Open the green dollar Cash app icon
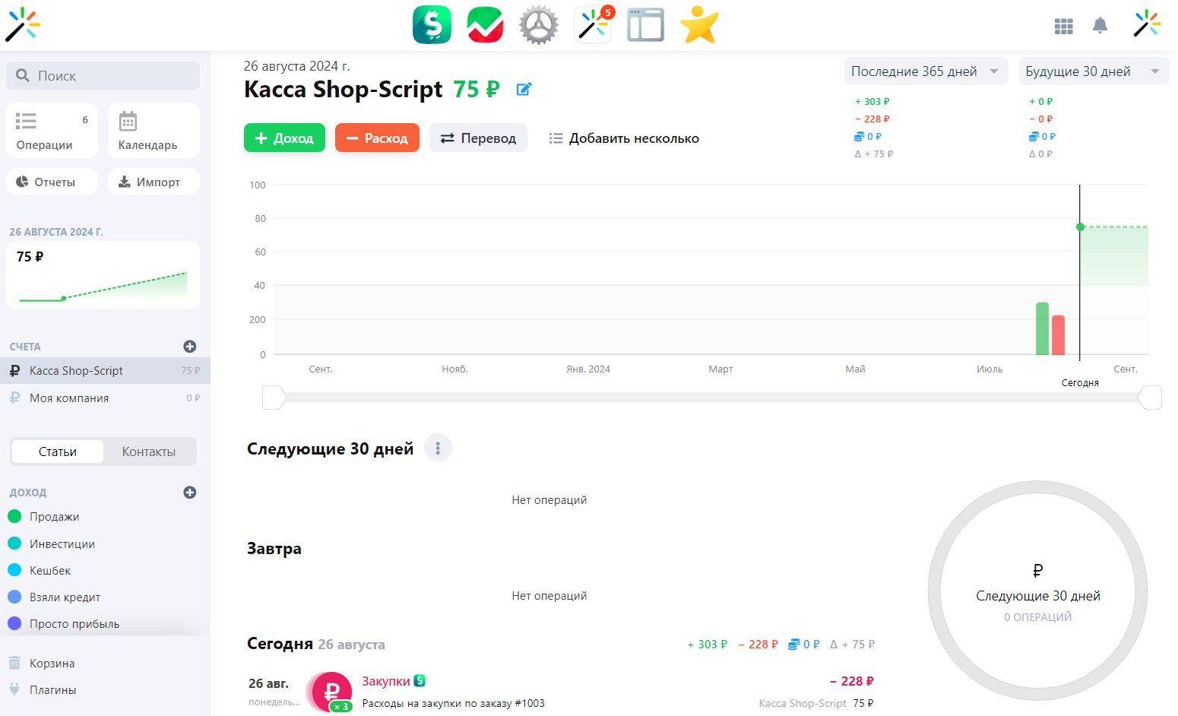The width and height of the screenshot is (1178, 716). pyautogui.click(x=432, y=24)
